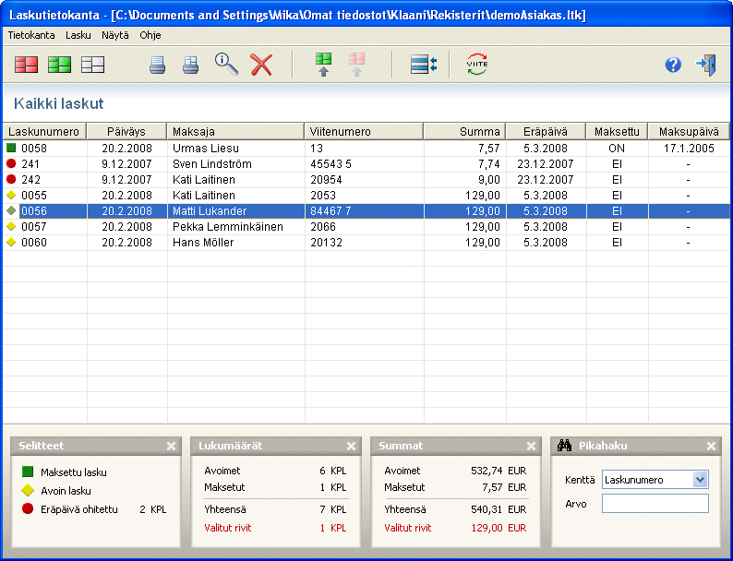The image size is (733, 561).
Task: Click the magnifying glass preview icon
Action: tap(226, 65)
